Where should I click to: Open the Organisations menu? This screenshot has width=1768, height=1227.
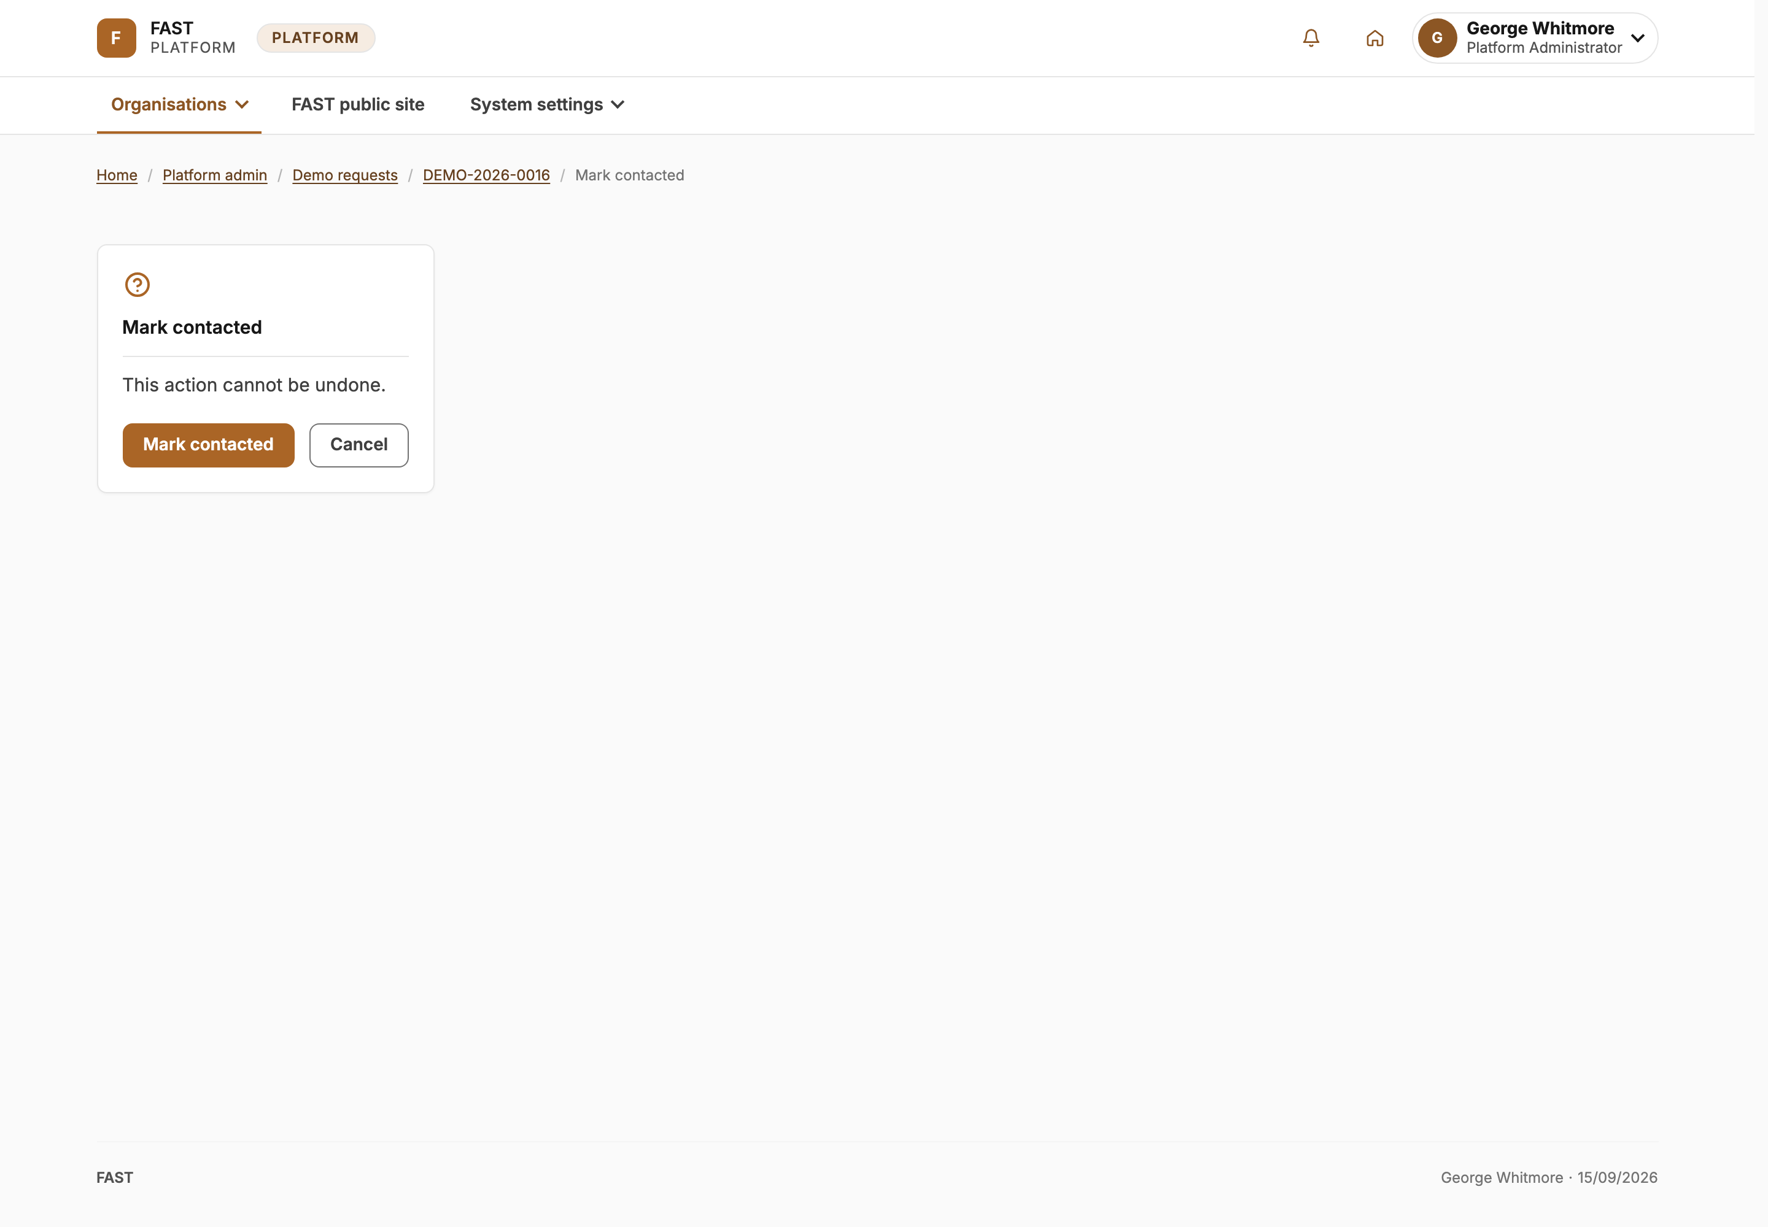point(179,104)
